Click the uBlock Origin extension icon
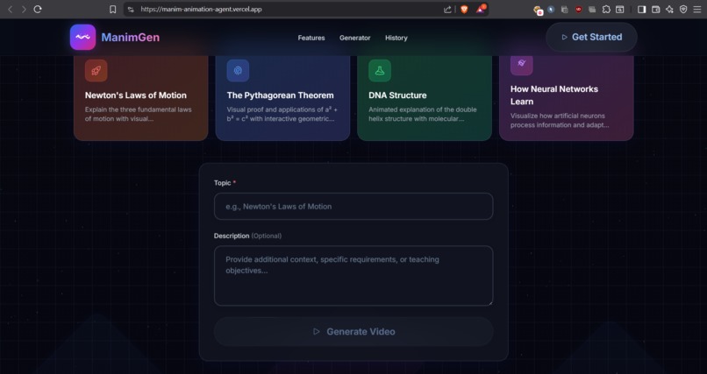Image resolution: width=707 pixels, height=374 pixels. pos(579,9)
